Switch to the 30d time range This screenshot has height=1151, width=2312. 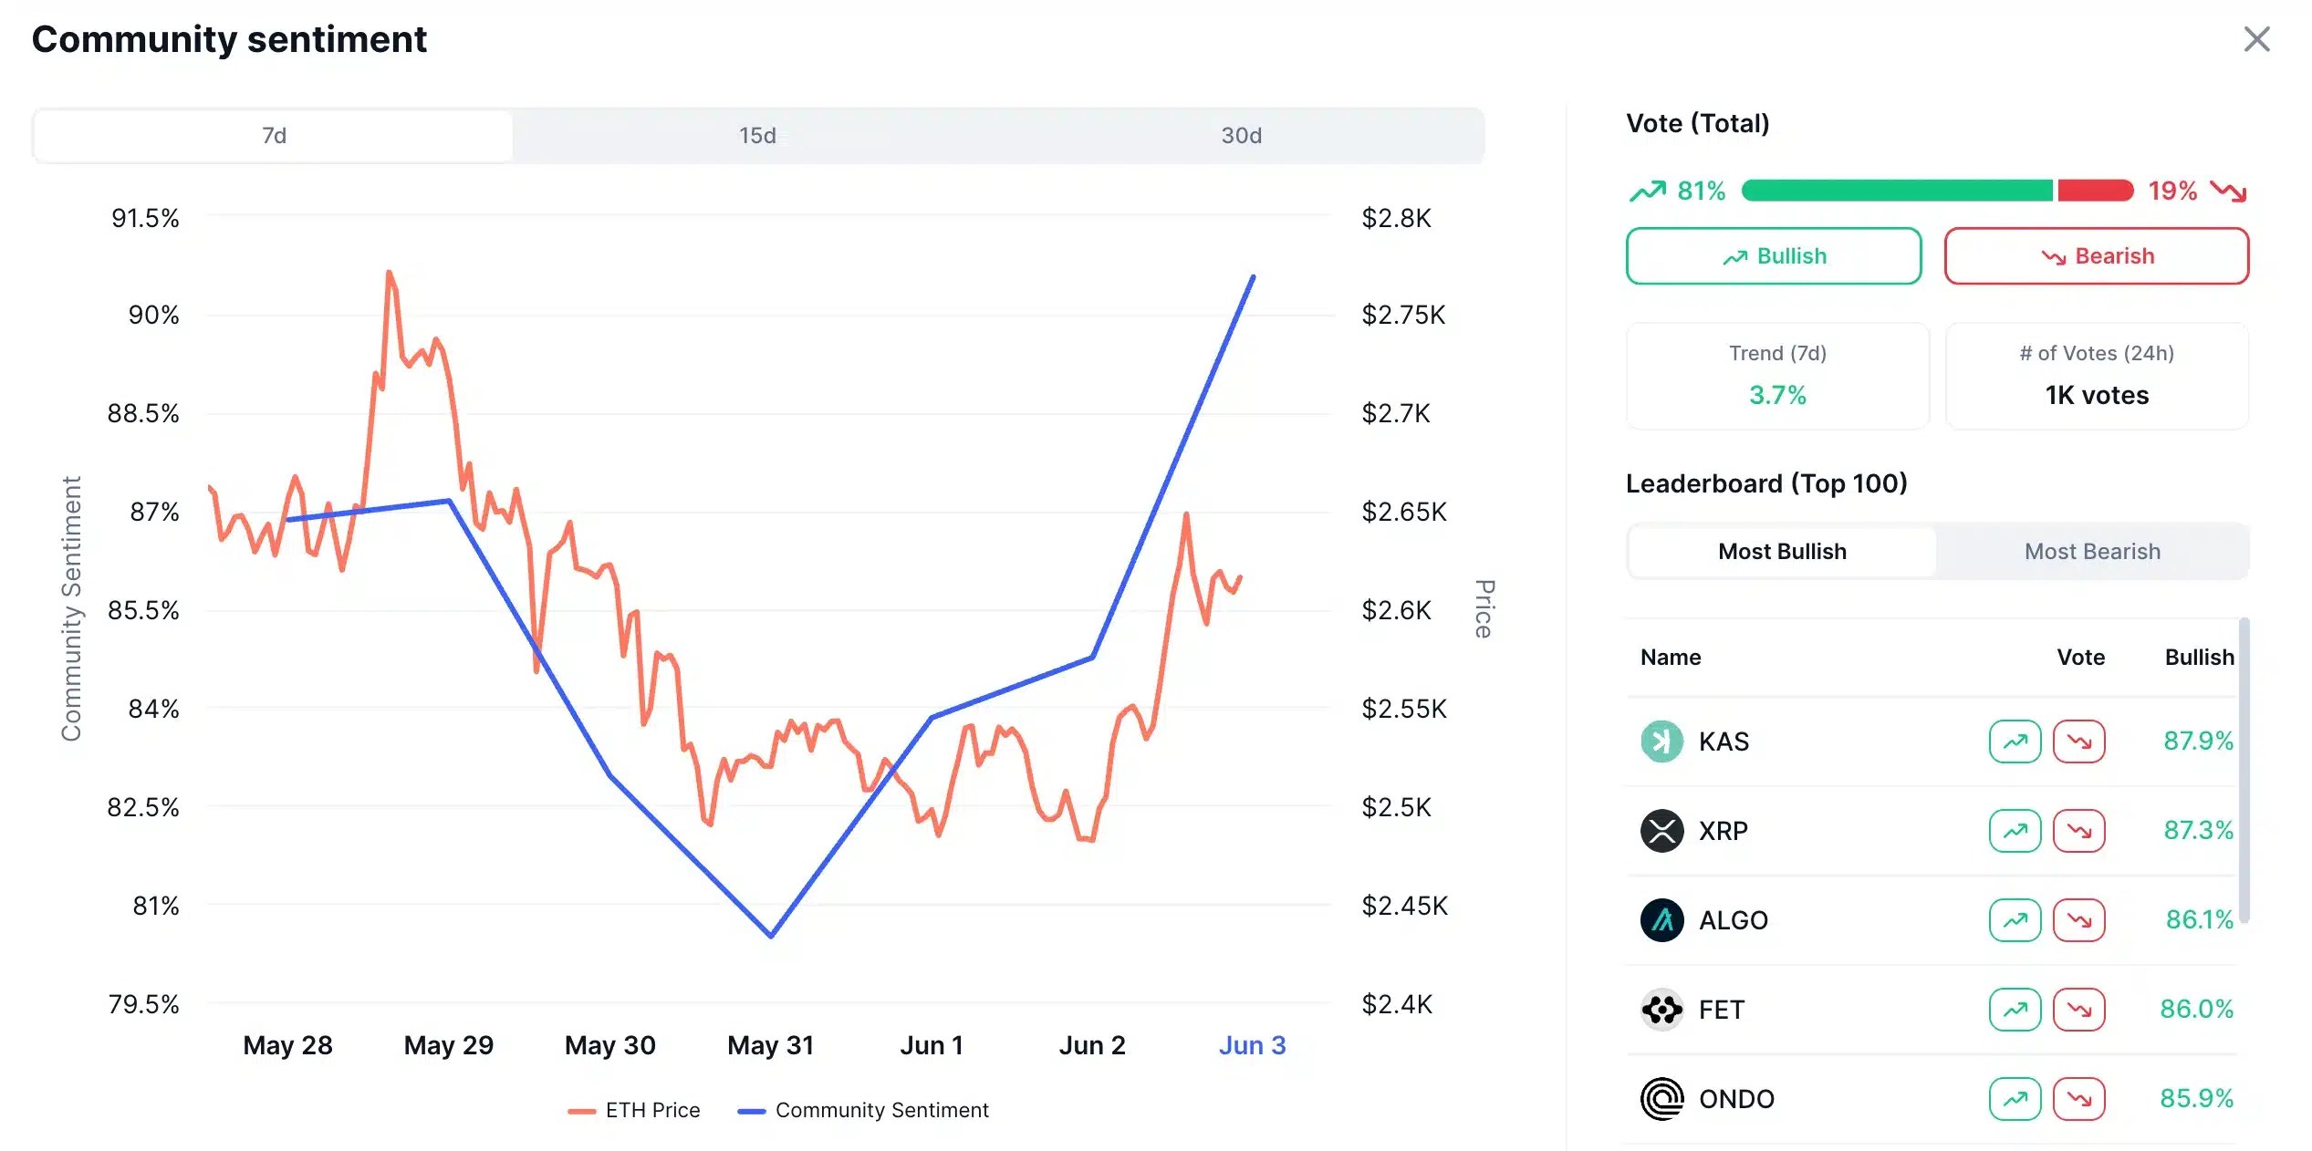[1241, 135]
